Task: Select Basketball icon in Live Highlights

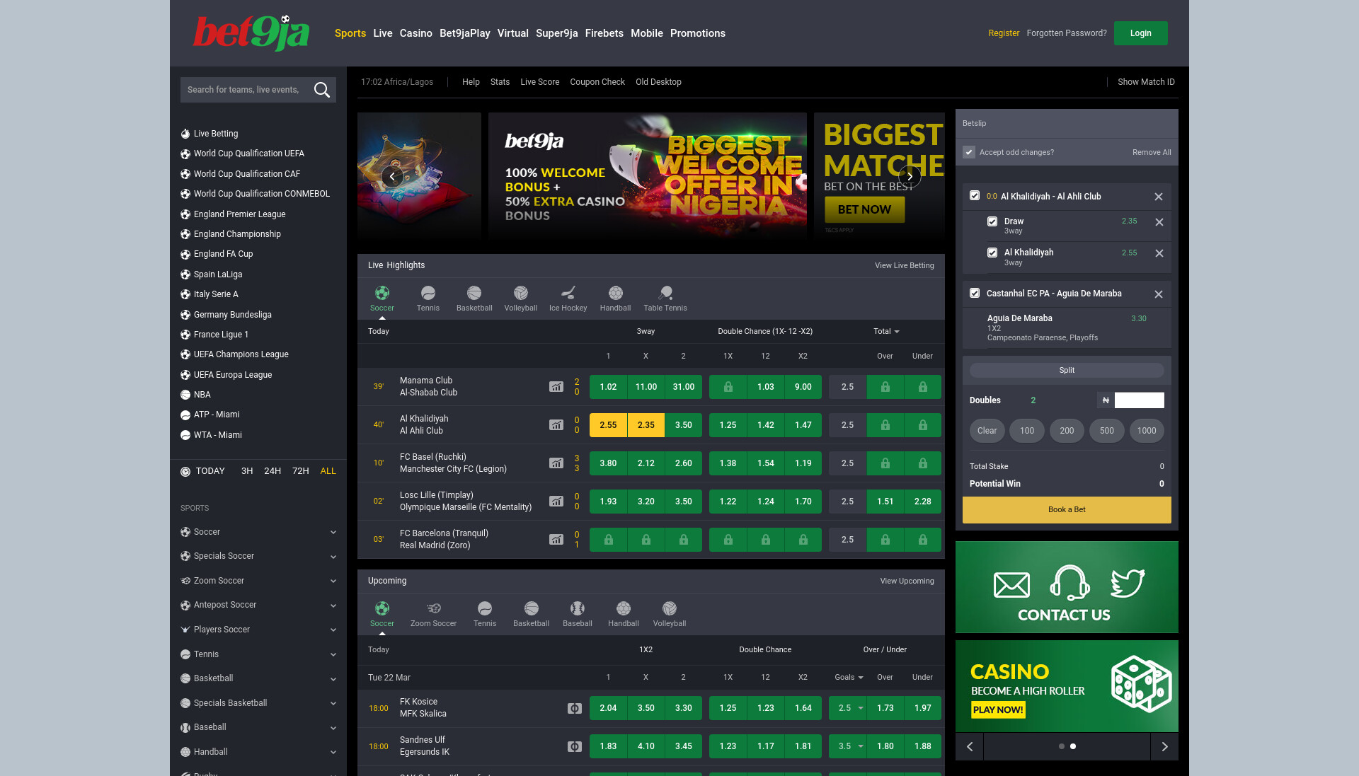Action: click(x=474, y=293)
